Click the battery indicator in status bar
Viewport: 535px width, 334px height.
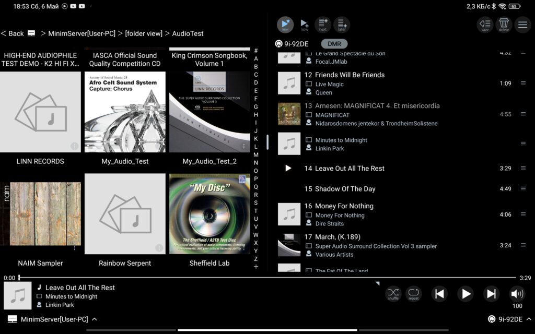515,6
